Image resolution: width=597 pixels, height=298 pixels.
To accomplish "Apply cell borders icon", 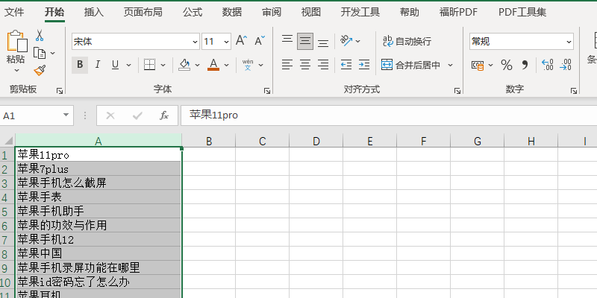I will click(x=150, y=65).
